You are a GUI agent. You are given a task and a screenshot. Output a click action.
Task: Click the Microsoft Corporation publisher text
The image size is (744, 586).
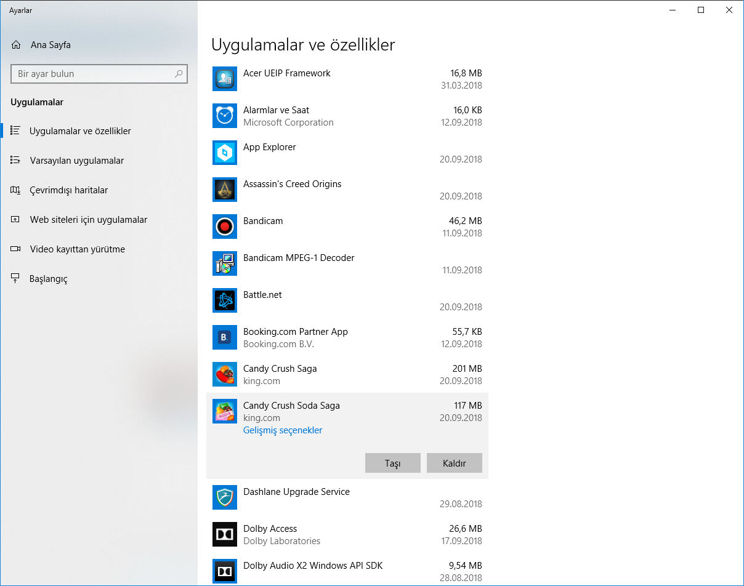click(x=288, y=122)
